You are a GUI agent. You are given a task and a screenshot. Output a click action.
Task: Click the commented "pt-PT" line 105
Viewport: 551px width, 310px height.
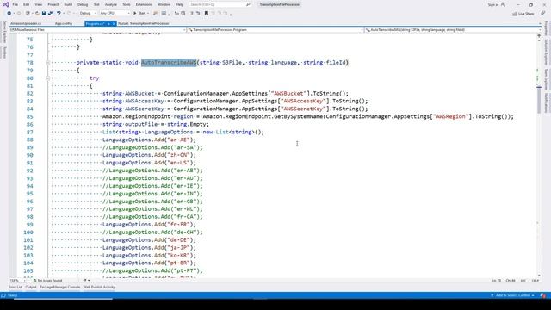(152, 271)
